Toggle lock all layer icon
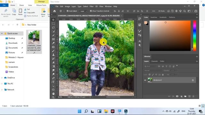The image size is (205, 115). [x=163, y=75]
